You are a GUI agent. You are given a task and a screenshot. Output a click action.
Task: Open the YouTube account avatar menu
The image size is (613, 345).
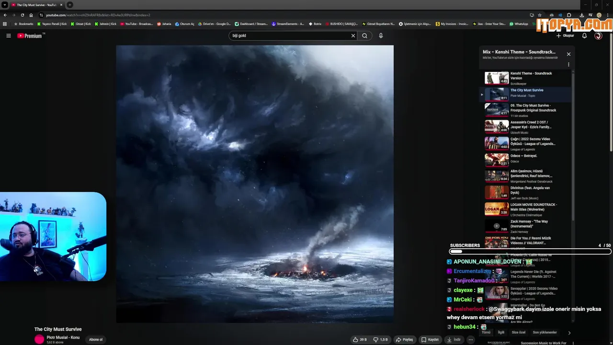pos(598,35)
